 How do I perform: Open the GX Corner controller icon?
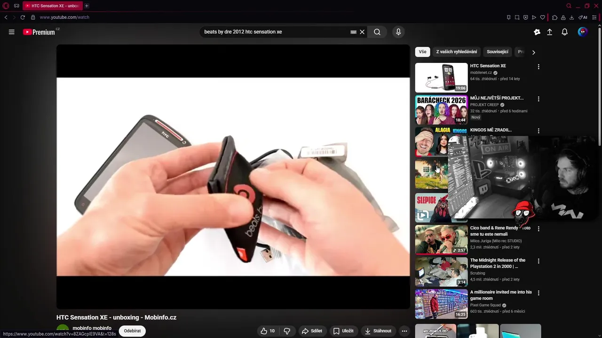pos(16,6)
